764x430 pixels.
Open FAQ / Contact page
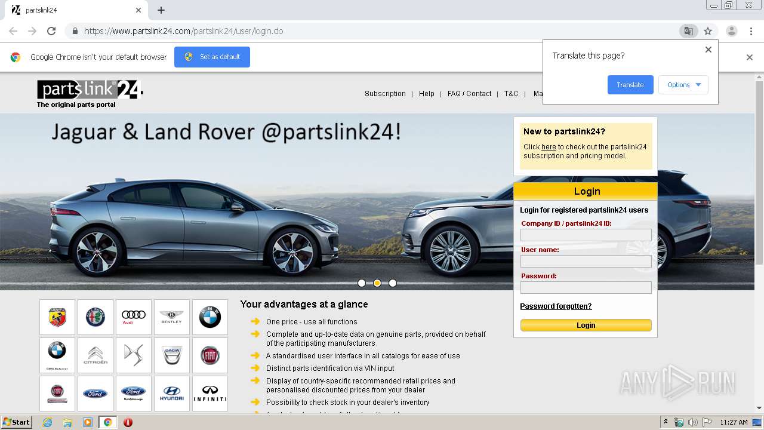click(470, 94)
